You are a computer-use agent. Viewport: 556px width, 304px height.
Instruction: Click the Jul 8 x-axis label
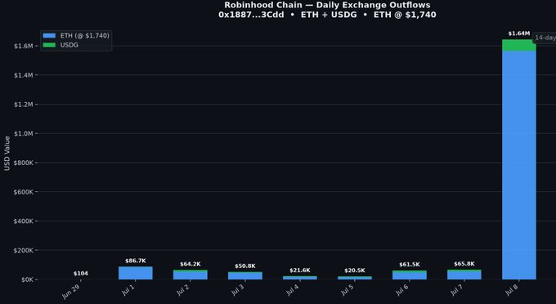[x=511, y=290]
